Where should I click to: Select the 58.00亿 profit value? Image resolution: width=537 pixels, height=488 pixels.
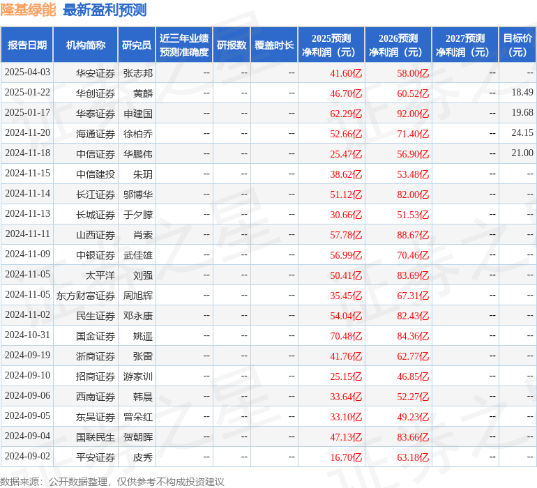[x=413, y=73]
